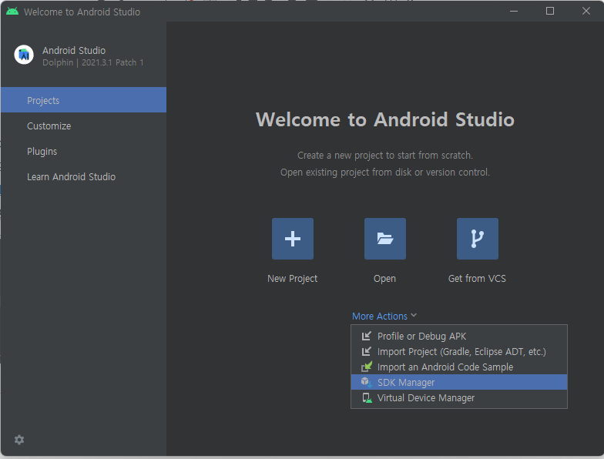Launch Virtual Device Manager from the menu
604x459 pixels.
tap(459, 397)
